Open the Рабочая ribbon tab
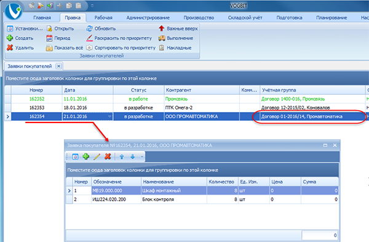Image resolution: width=369 pixels, height=242 pixels. 103,18
